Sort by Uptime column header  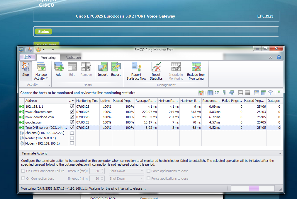(x=106, y=101)
